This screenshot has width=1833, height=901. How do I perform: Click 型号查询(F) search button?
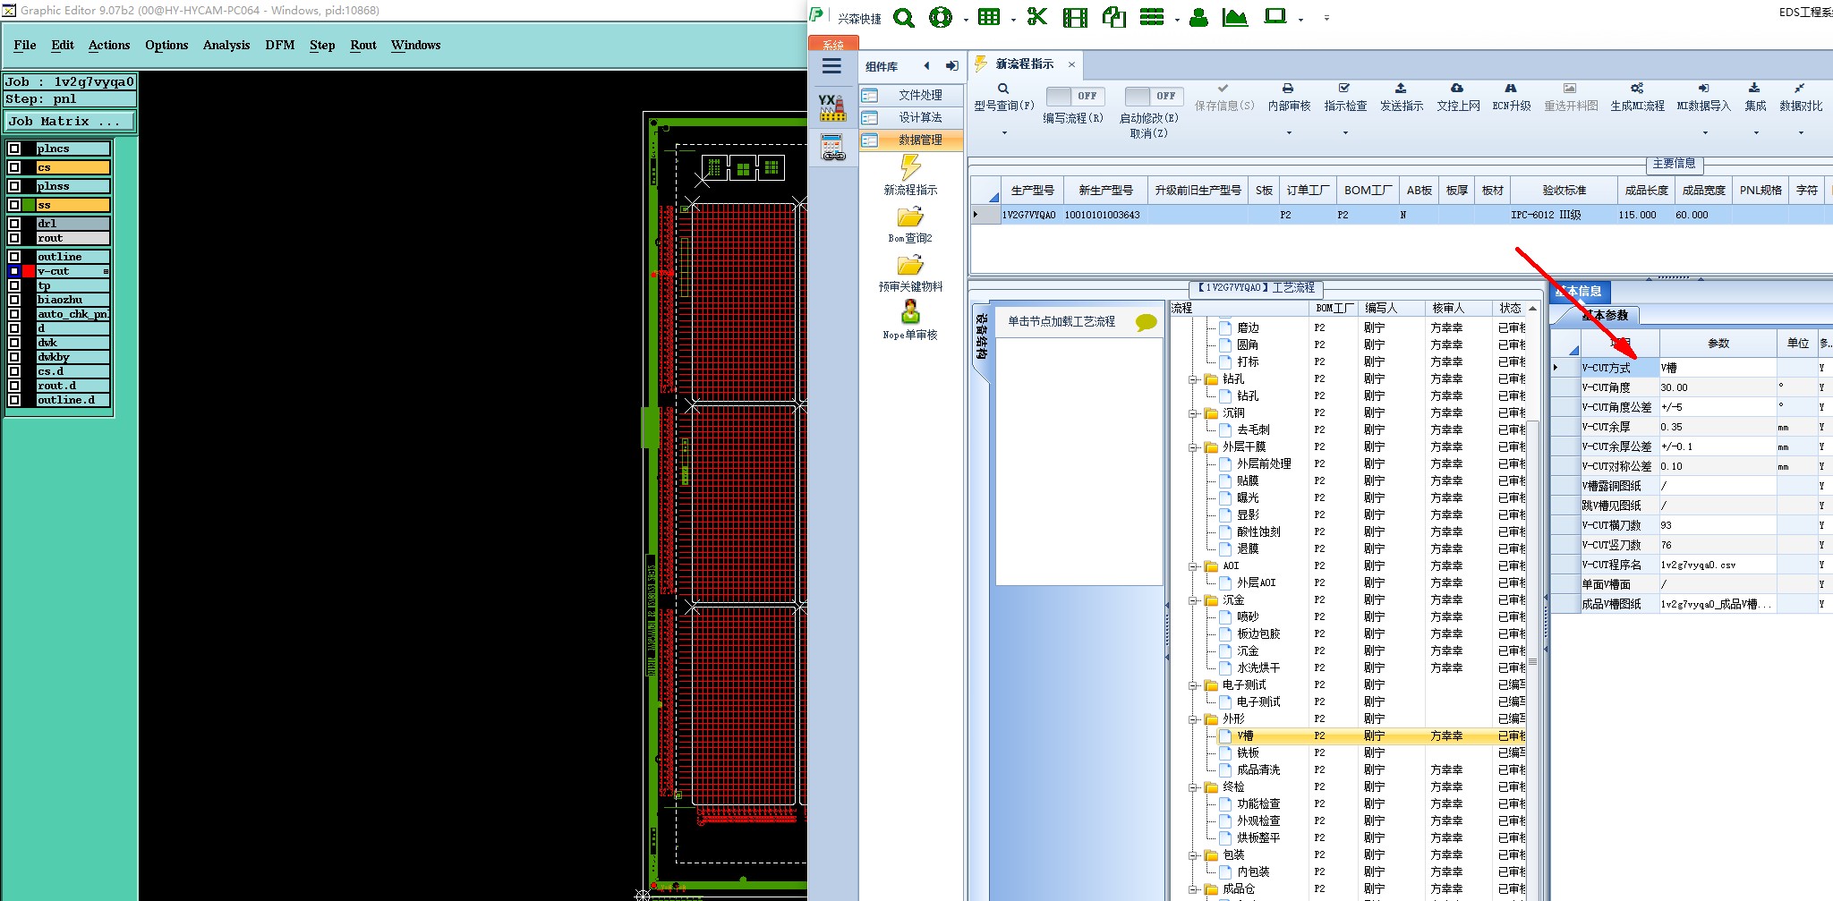click(1004, 98)
